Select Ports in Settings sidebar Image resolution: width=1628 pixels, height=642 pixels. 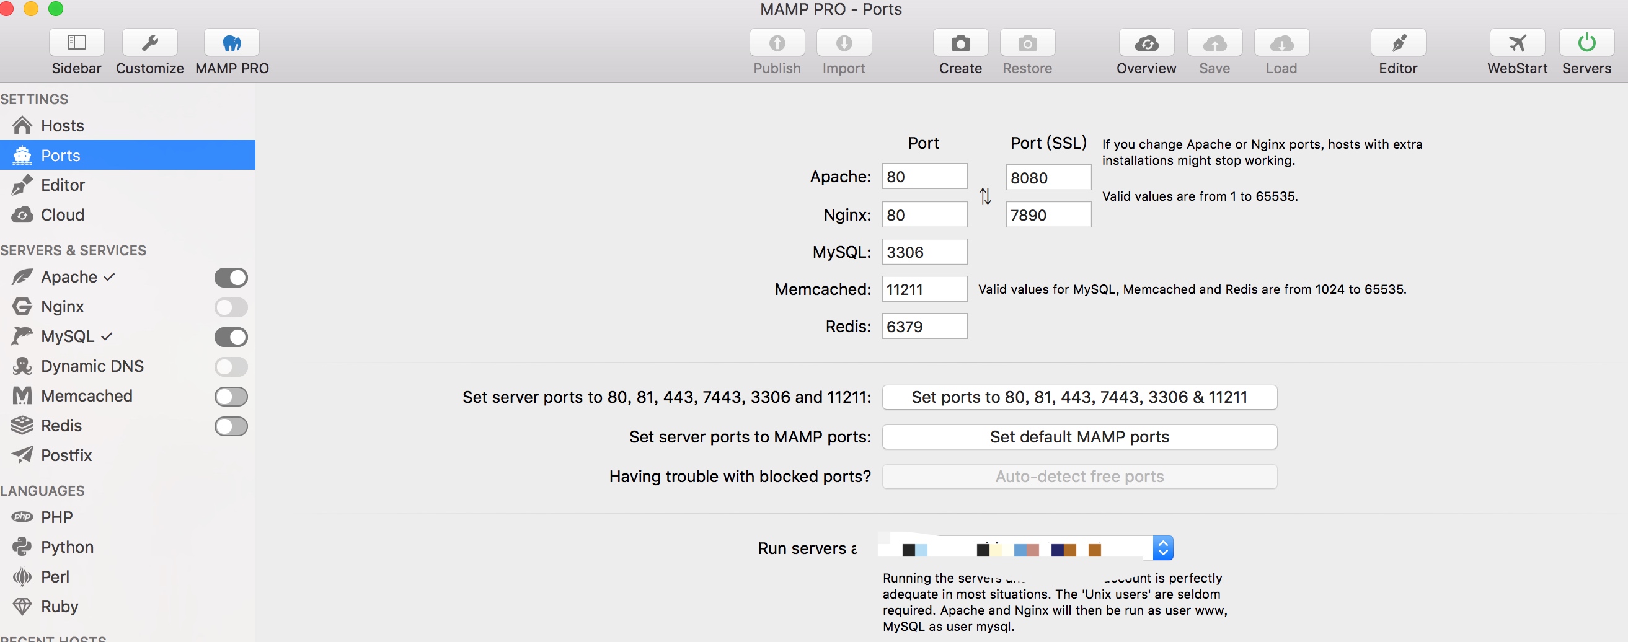point(128,155)
